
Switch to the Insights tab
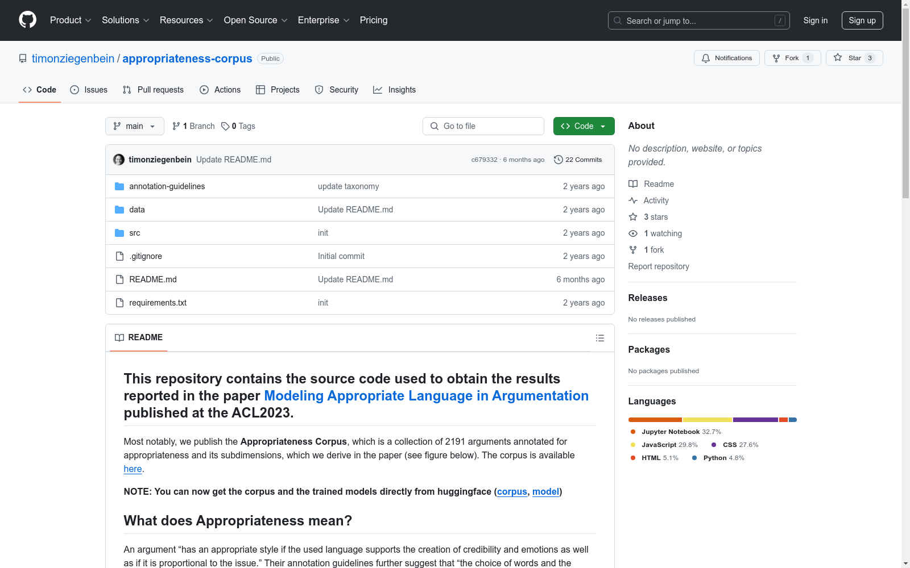(395, 90)
